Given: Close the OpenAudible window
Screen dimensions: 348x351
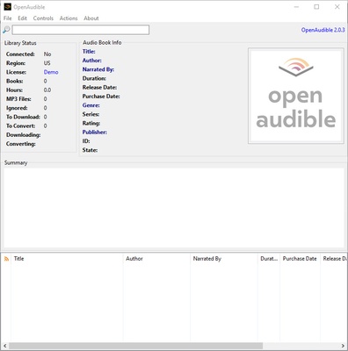Looking at the screenshot, I should click(x=337, y=7).
